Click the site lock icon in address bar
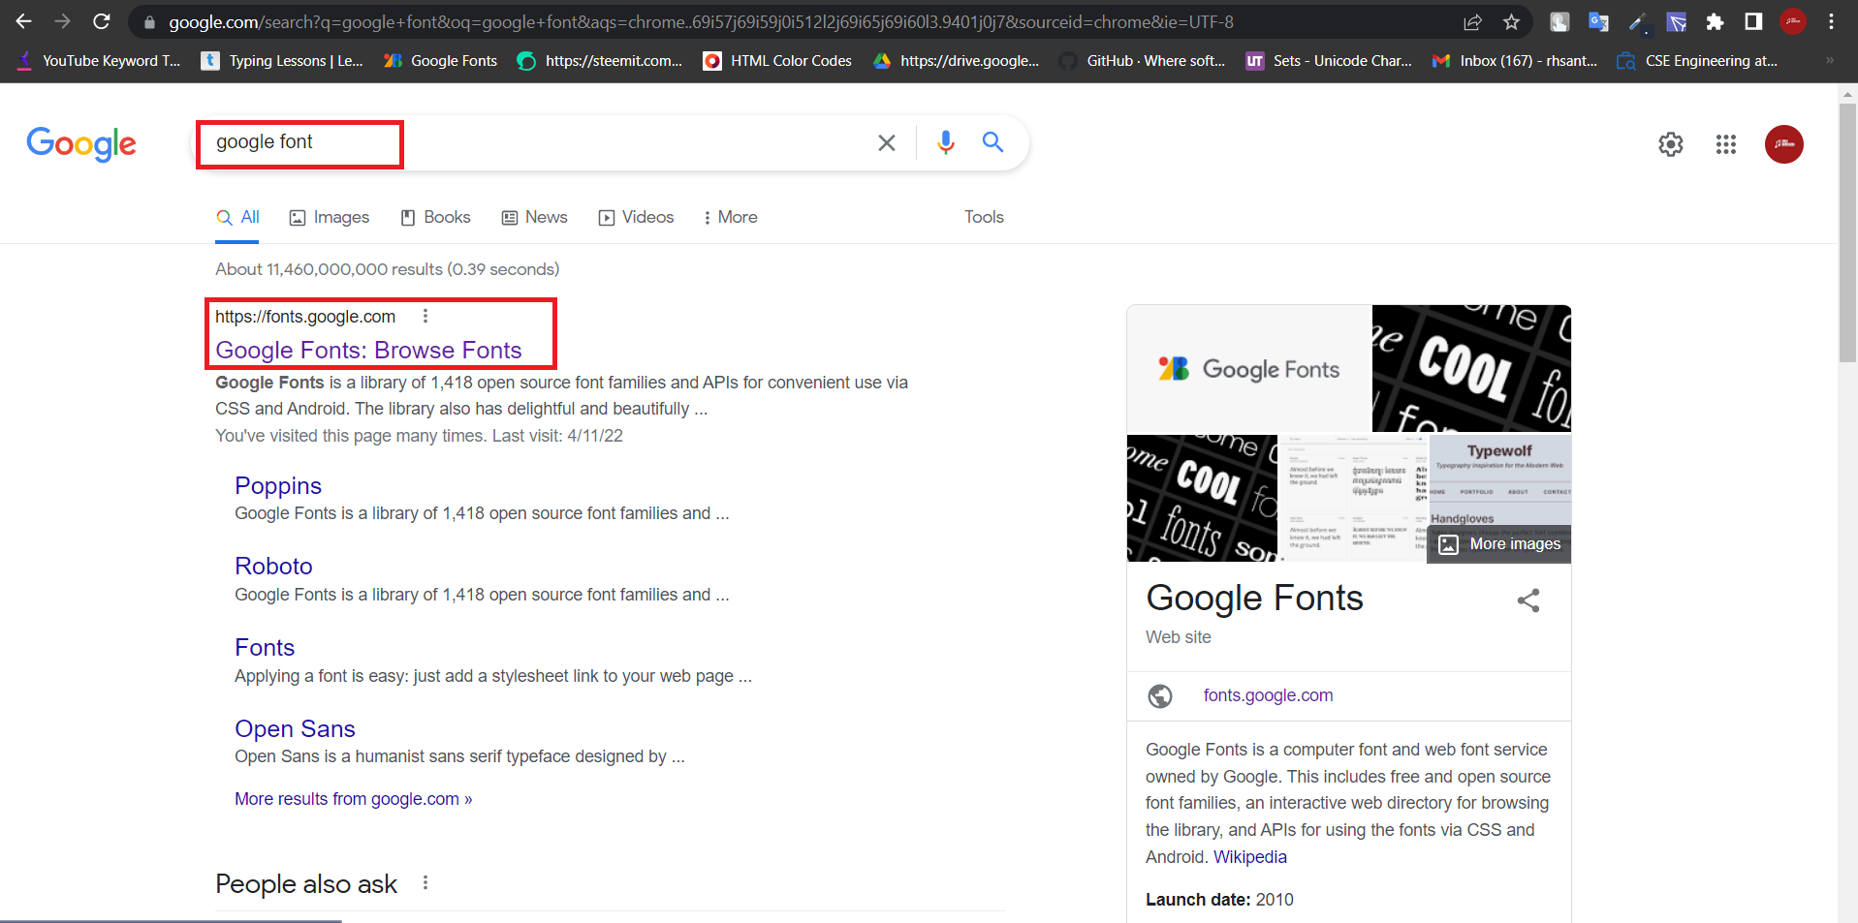1858x923 pixels. click(x=149, y=21)
